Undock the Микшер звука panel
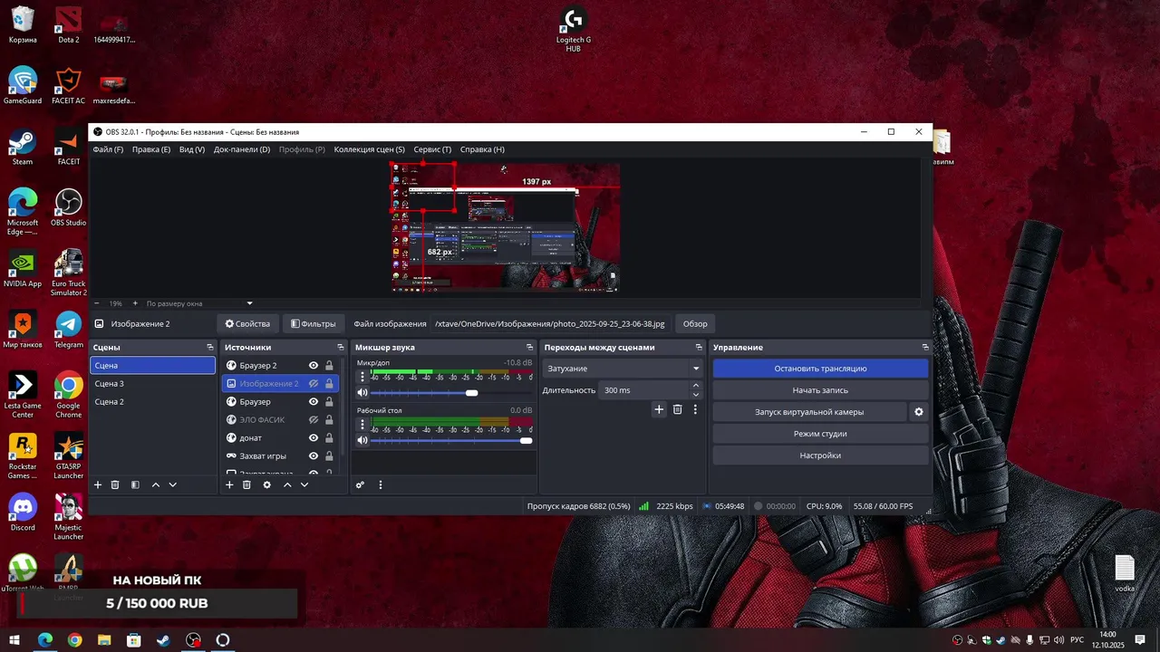1160x652 pixels. click(x=530, y=347)
